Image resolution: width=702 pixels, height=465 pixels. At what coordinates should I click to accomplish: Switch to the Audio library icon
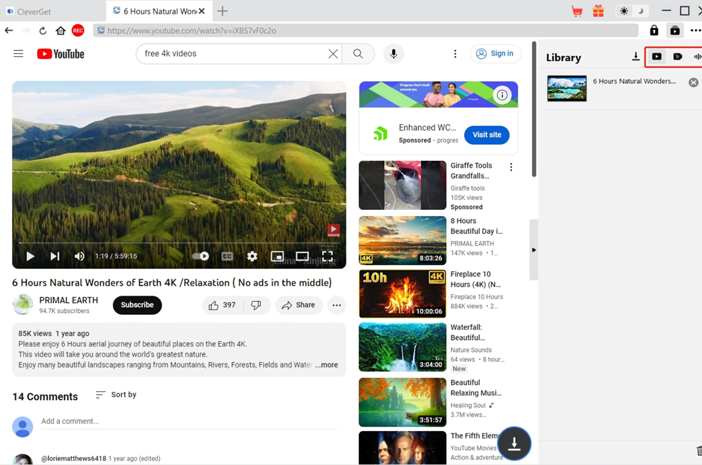(699, 56)
